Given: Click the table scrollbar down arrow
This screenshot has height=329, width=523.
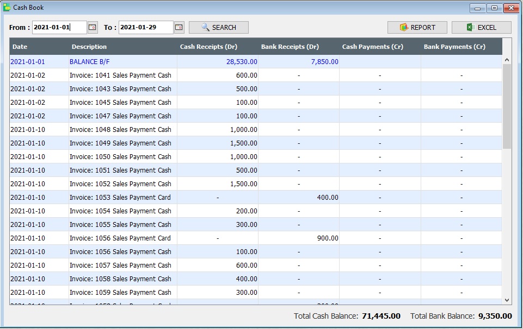Looking at the screenshot, I should (507, 300).
